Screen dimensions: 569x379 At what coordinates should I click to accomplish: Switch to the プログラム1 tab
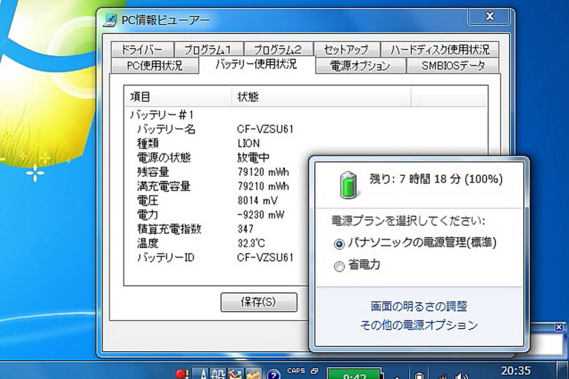pos(208,49)
